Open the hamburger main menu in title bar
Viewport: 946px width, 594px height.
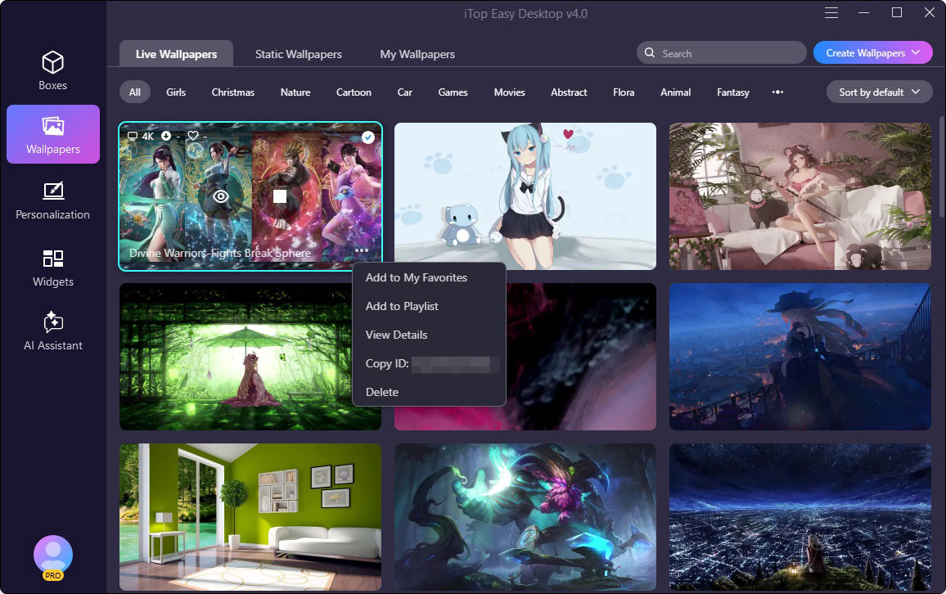pos(831,13)
